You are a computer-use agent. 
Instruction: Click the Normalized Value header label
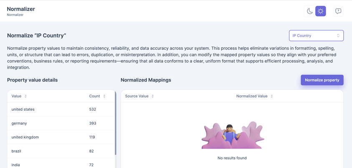(251, 96)
